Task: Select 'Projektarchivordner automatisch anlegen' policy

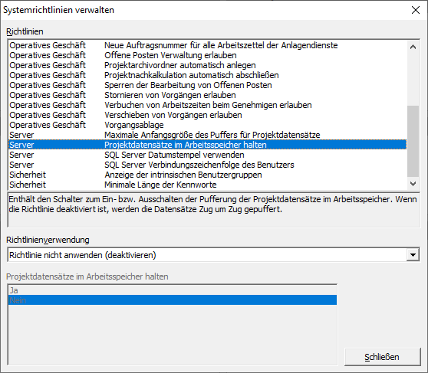Action: tap(207, 65)
